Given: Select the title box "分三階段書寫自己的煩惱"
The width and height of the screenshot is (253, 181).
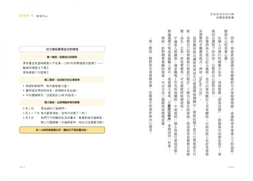Looking at the screenshot, I should 62,49.
